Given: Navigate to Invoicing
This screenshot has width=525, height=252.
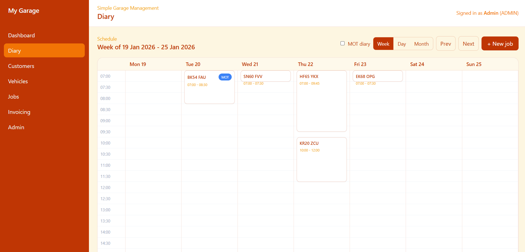Looking at the screenshot, I should click(x=19, y=112).
